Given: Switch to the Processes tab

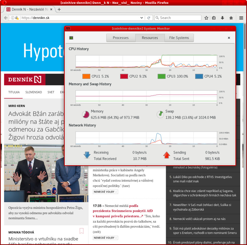Looking at the screenshot, I should click(x=121, y=38).
